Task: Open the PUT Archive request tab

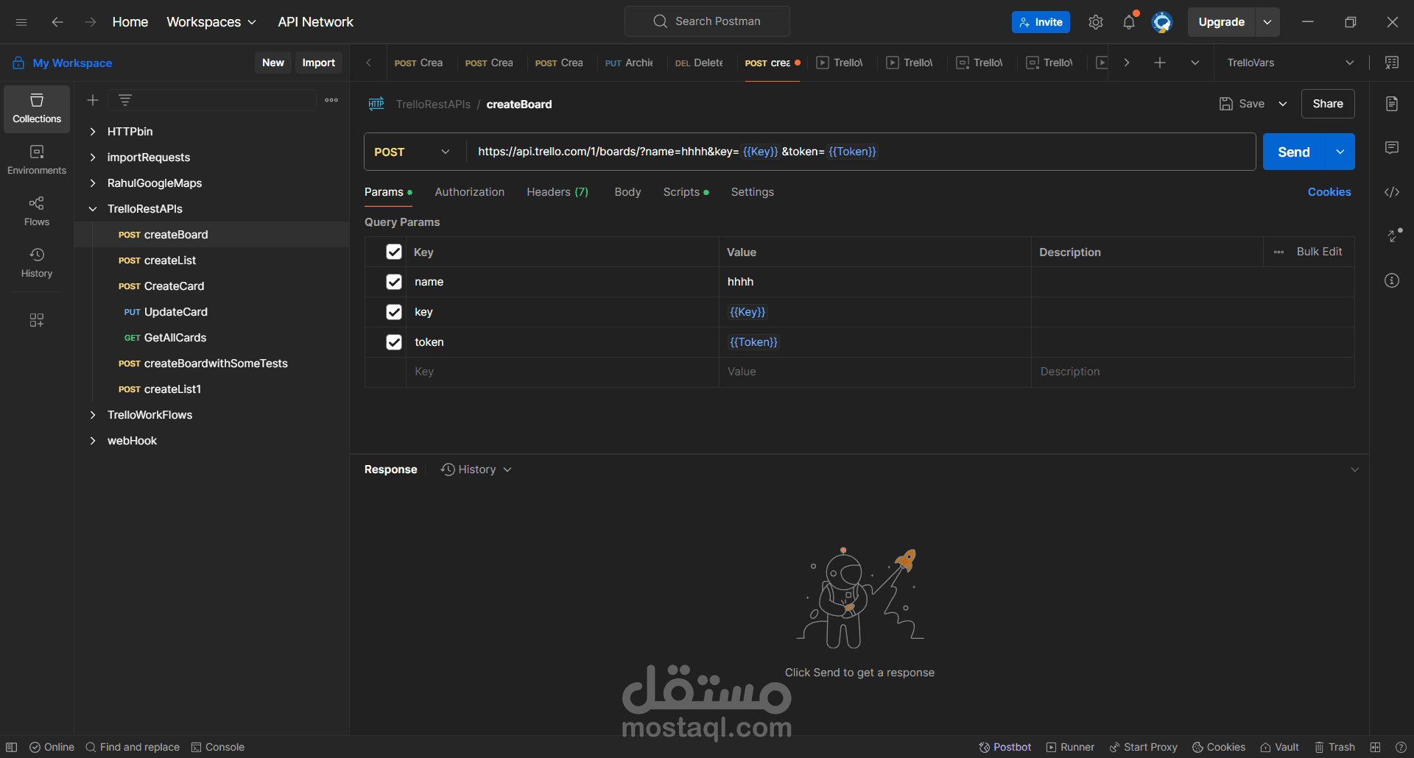Action: (x=629, y=63)
